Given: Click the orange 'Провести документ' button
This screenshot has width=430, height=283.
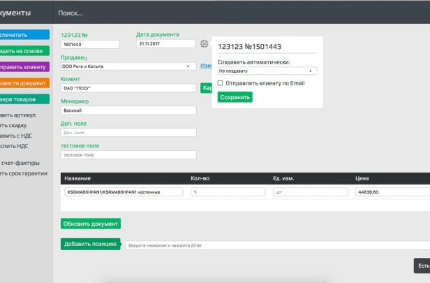Looking at the screenshot, I should click(x=24, y=83).
